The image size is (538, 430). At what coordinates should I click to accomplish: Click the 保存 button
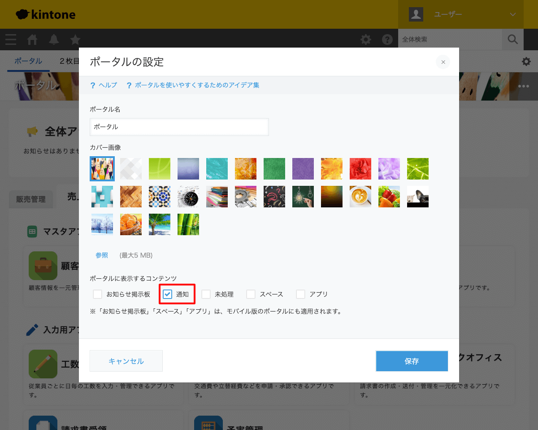click(411, 361)
